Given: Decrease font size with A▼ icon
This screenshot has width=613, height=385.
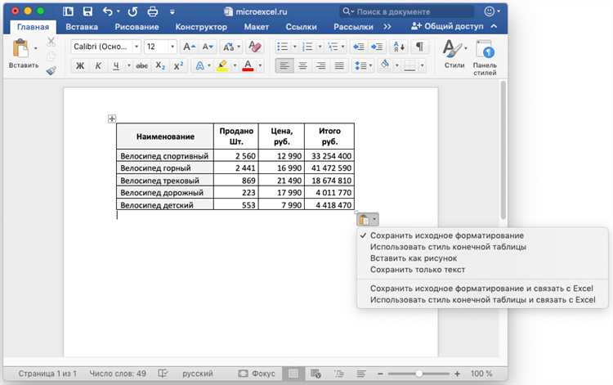Looking at the screenshot, I should 208,47.
